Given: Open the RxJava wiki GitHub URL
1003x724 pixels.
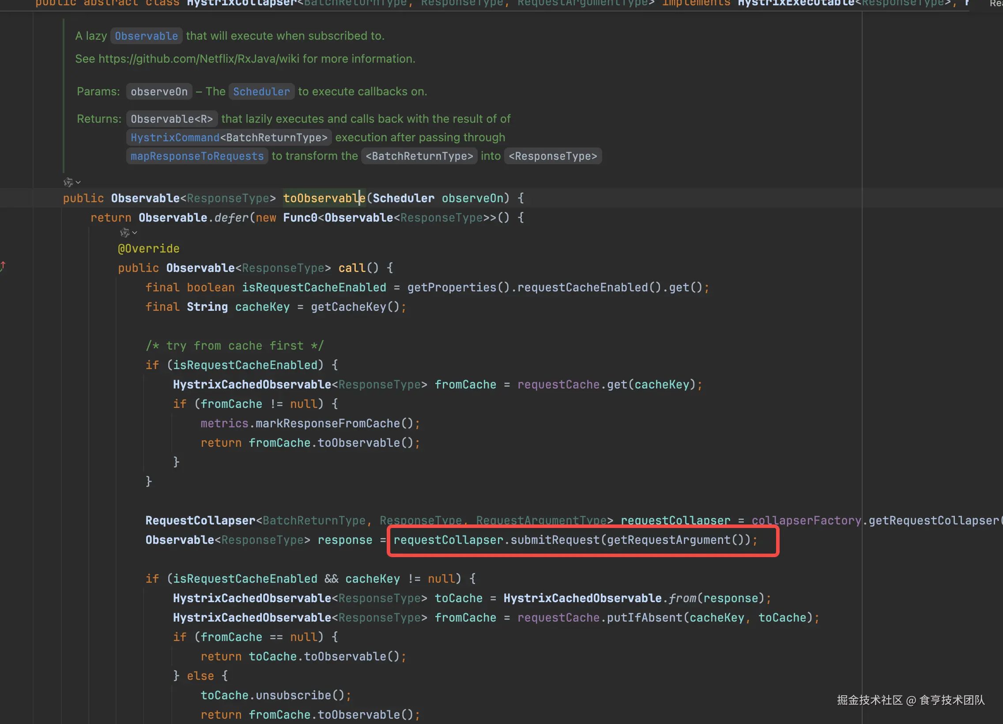Looking at the screenshot, I should (199, 59).
